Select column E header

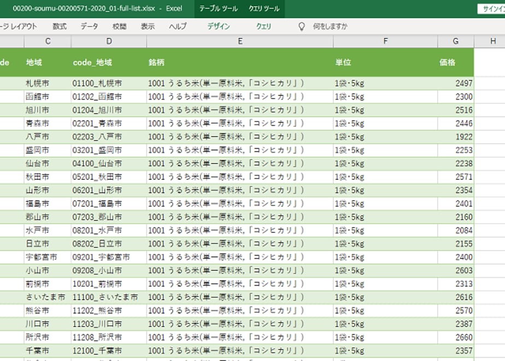[240, 41]
